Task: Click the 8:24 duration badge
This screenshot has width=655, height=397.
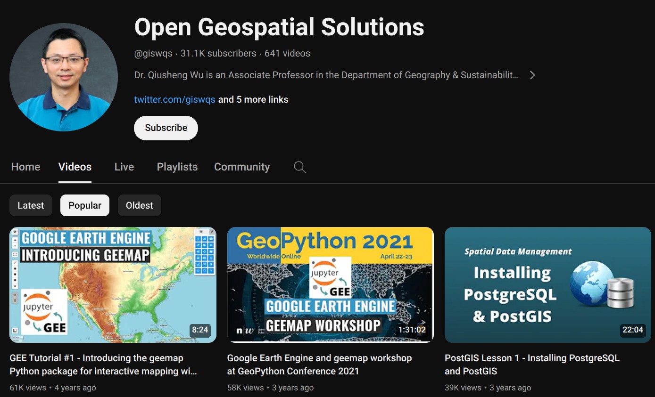Action: pyautogui.click(x=200, y=330)
